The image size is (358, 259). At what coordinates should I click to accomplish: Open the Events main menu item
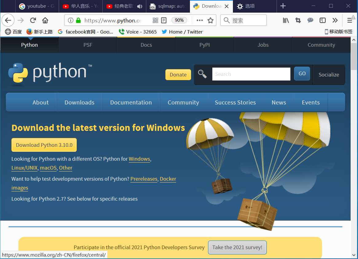[311, 102]
